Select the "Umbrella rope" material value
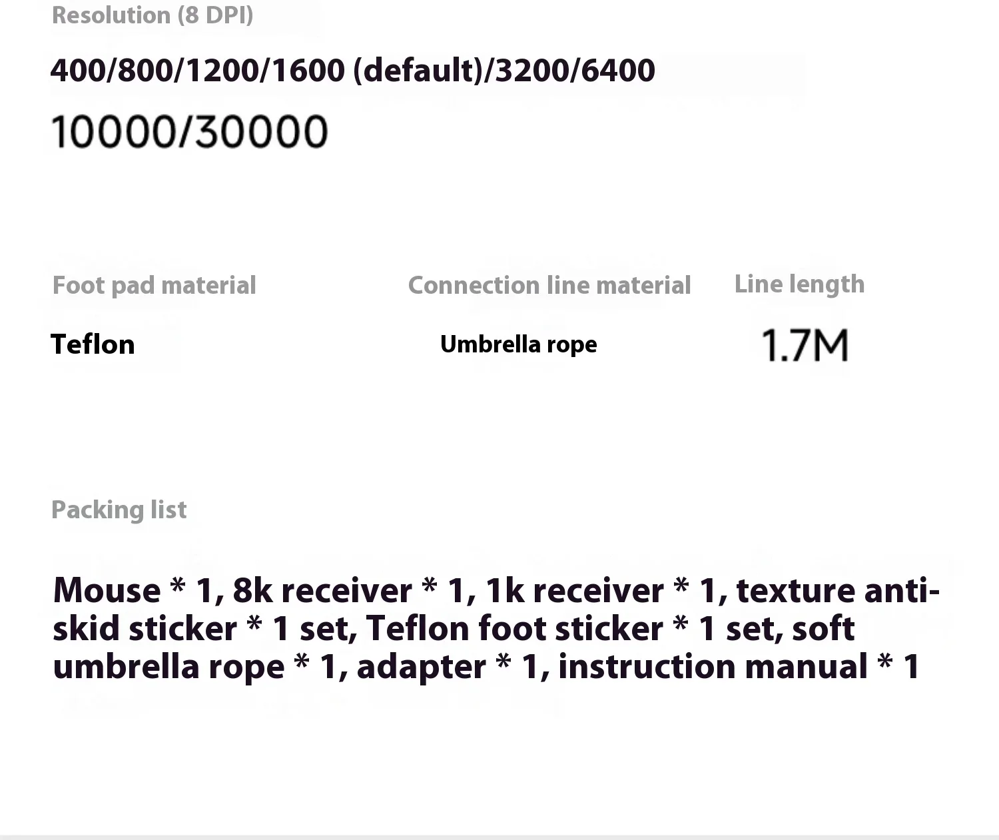The image size is (999, 840). click(518, 344)
